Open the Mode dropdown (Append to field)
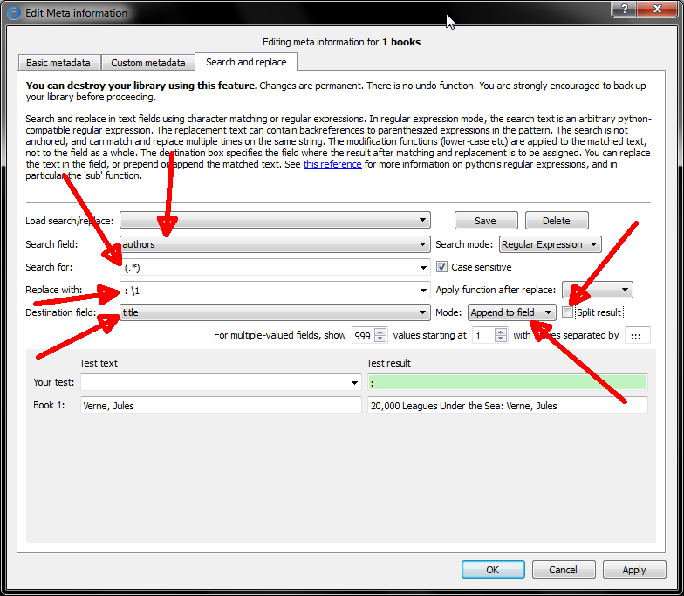The image size is (684, 596). (x=512, y=312)
